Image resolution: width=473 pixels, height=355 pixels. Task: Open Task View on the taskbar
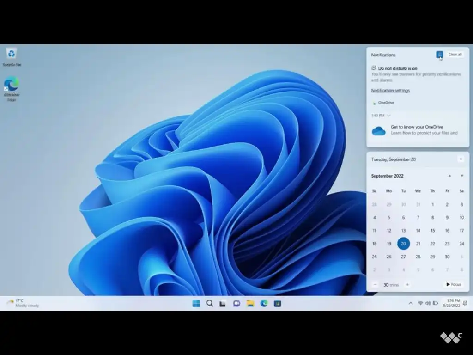point(223,303)
